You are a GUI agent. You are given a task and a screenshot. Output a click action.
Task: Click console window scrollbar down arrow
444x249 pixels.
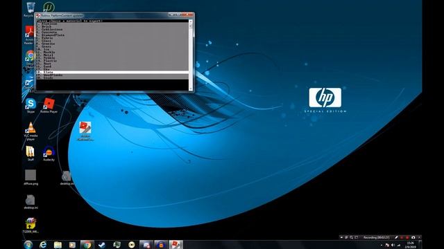point(191,89)
